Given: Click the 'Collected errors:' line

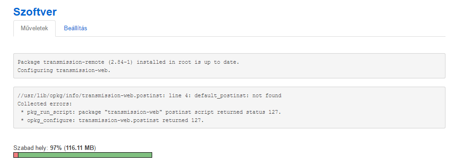Looking at the screenshot, I should coord(44,104).
